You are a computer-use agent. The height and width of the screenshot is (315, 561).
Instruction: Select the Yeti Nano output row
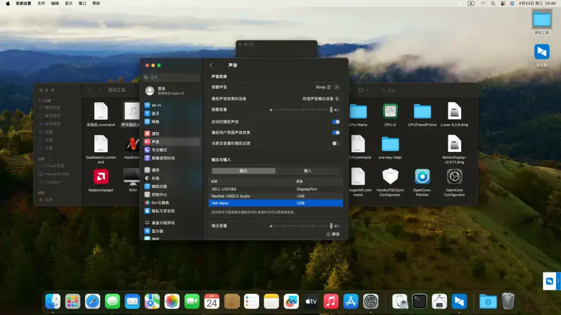276,203
